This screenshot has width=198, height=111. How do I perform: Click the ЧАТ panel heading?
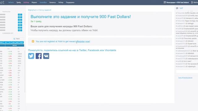click(181, 8)
